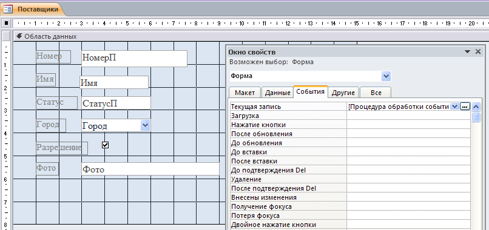Select the Имя text box control
489x230 pixels.
point(114,82)
